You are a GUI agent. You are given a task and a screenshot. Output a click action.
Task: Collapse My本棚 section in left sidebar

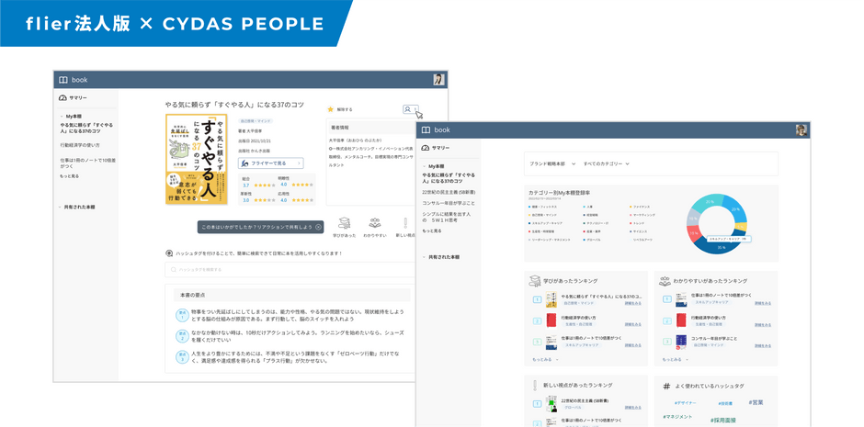(x=62, y=117)
